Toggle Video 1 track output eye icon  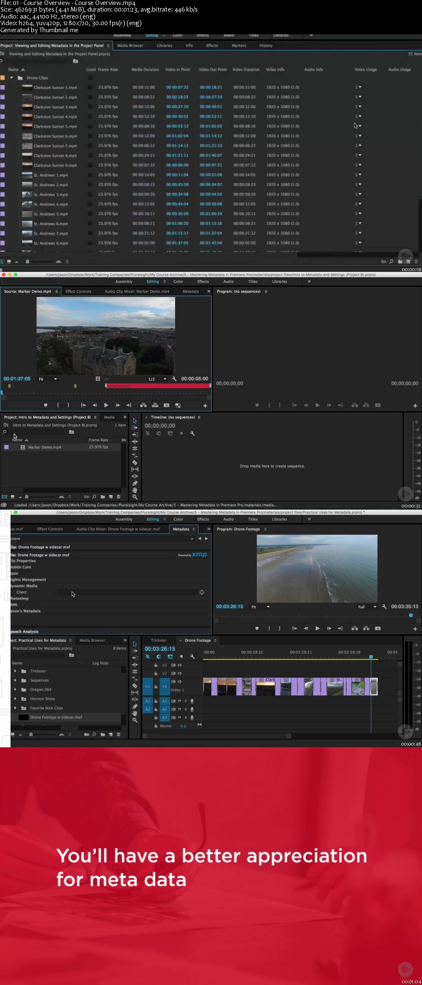click(x=180, y=682)
